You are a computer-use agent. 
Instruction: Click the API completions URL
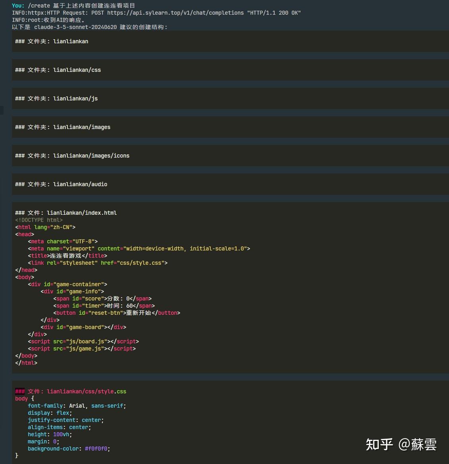175,13
